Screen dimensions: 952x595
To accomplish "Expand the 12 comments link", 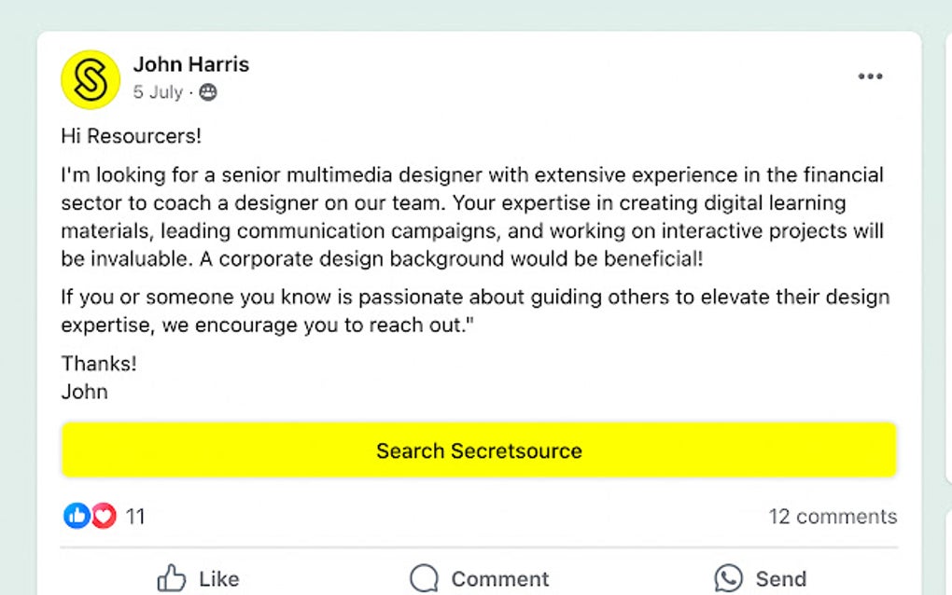I will (832, 517).
